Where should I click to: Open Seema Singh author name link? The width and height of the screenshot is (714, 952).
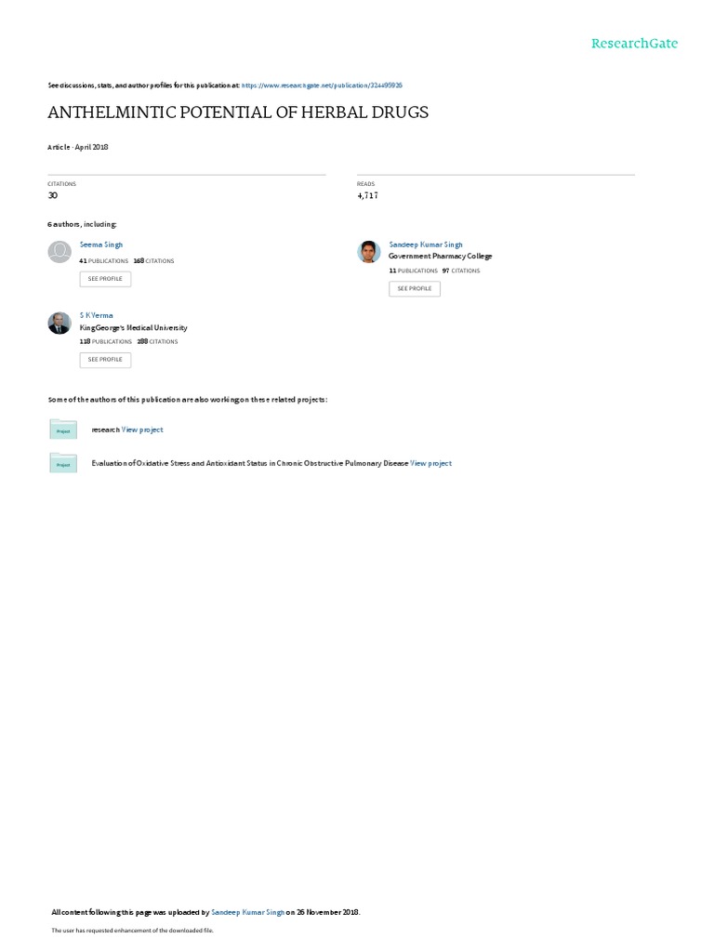[101, 245]
